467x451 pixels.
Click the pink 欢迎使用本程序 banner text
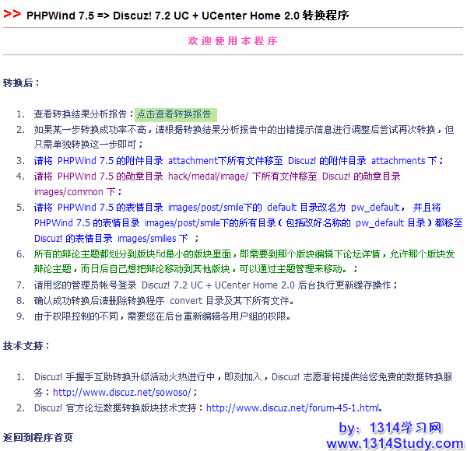pos(233,40)
